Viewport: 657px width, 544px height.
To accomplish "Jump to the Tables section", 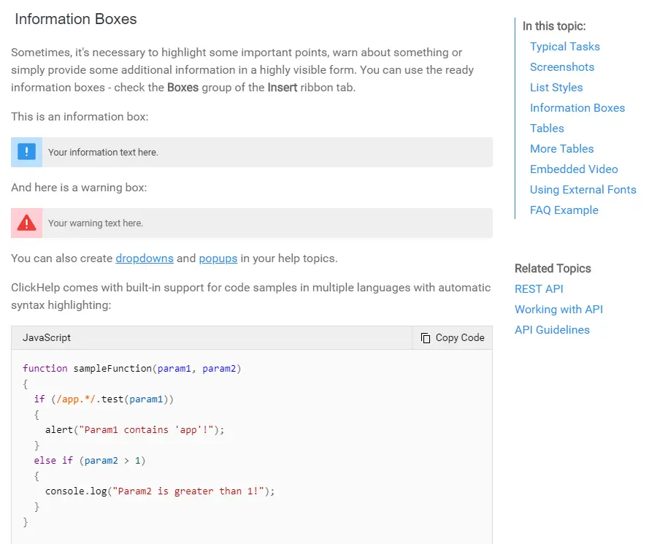I will point(547,129).
